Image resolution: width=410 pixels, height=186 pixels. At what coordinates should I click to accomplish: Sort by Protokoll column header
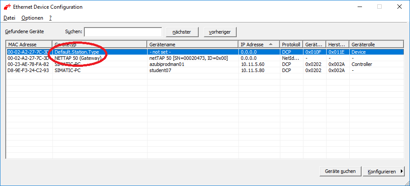[291, 45]
